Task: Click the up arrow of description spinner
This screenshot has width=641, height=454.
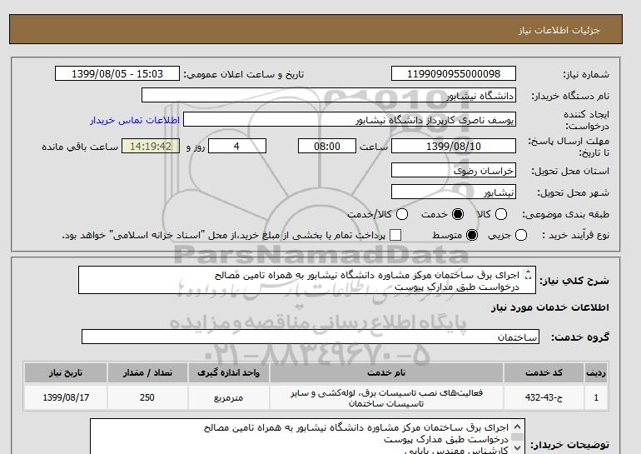Action: (528, 272)
